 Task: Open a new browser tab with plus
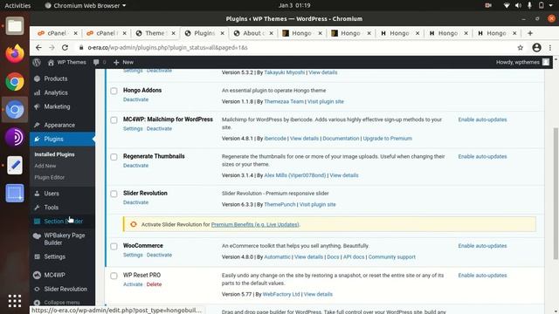[530, 33]
